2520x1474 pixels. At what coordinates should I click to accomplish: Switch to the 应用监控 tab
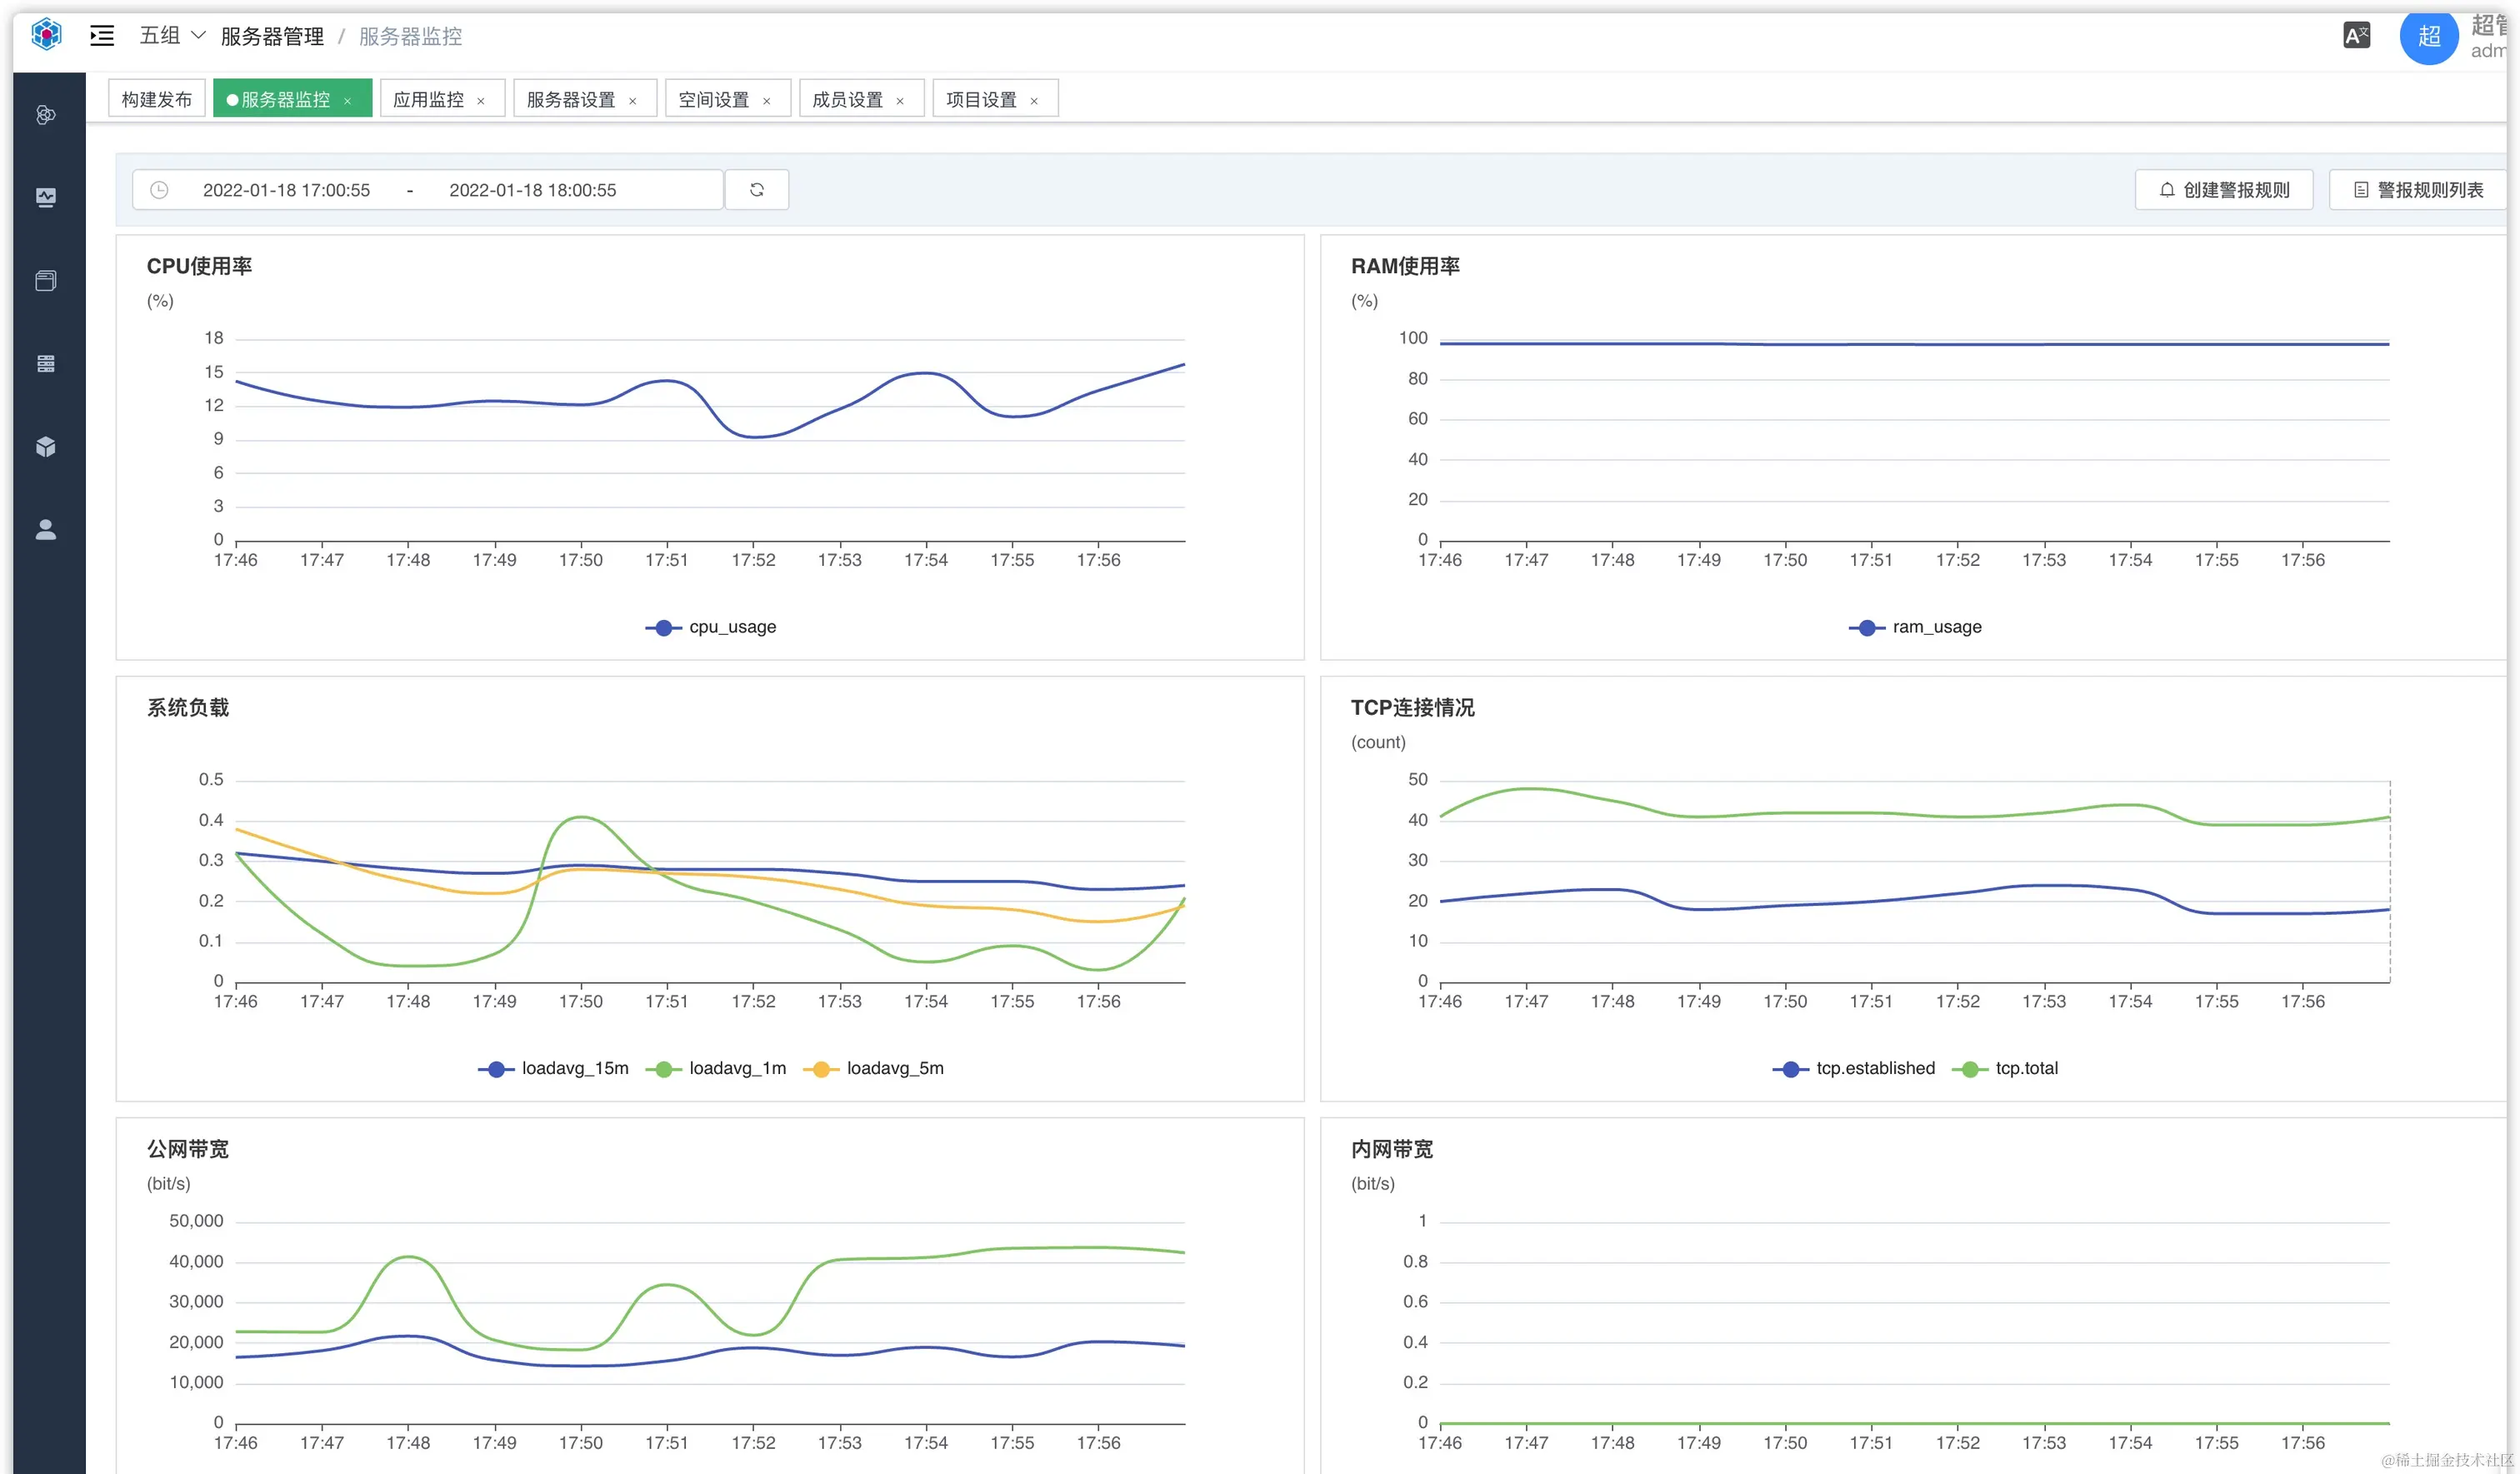428,100
